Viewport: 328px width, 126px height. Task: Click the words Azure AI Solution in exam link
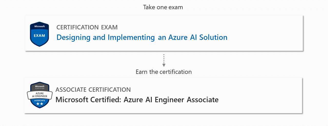[x=198, y=37]
